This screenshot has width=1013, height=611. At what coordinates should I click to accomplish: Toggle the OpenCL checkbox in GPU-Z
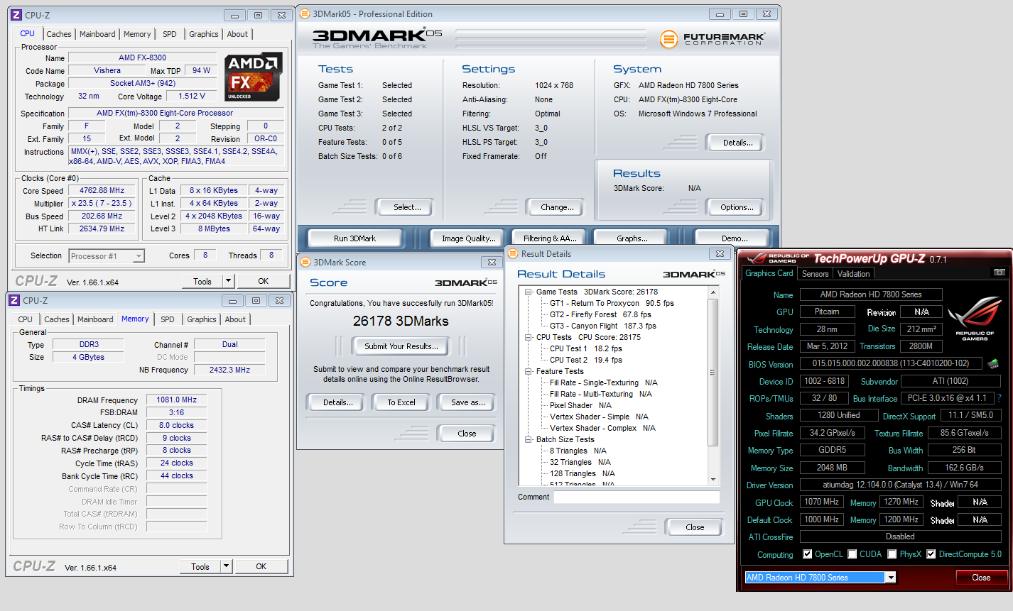tap(807, 554)
